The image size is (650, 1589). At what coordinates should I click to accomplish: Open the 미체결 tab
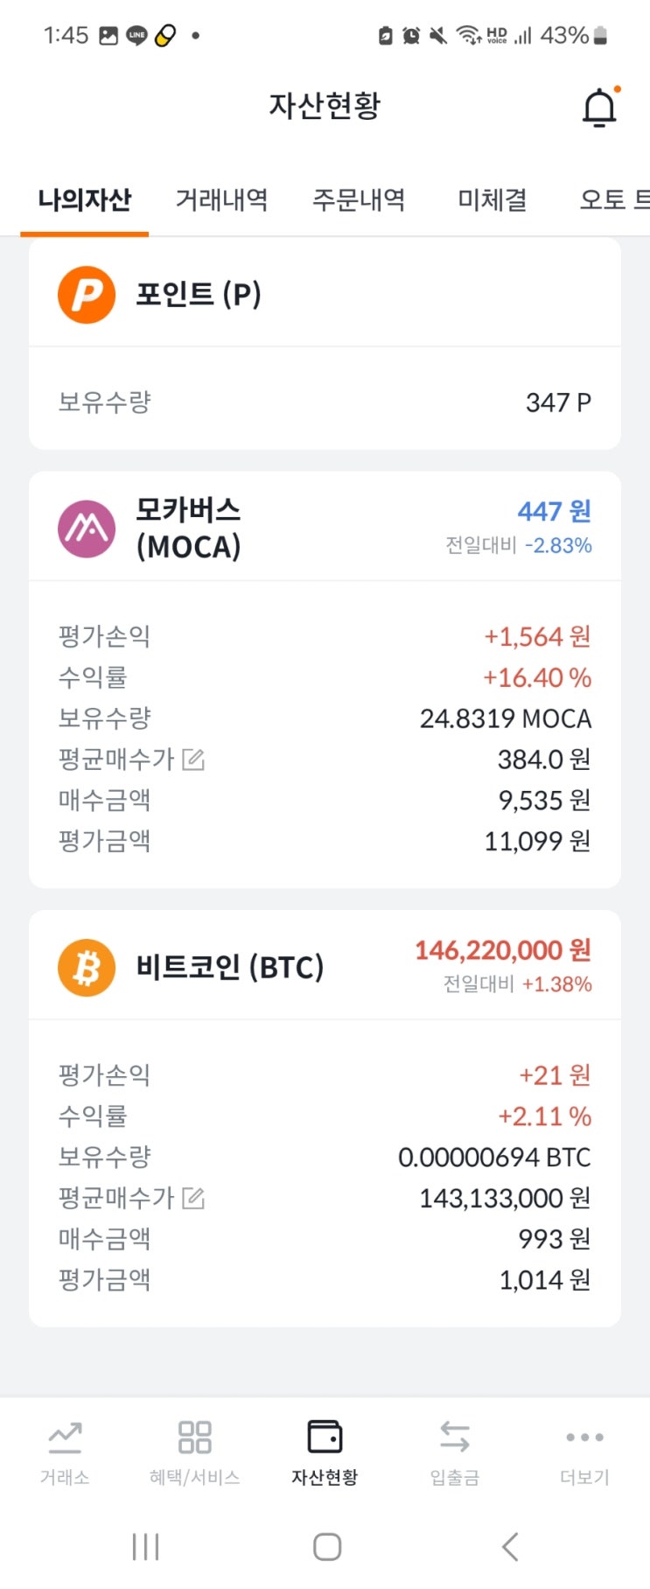coord(493,200)
